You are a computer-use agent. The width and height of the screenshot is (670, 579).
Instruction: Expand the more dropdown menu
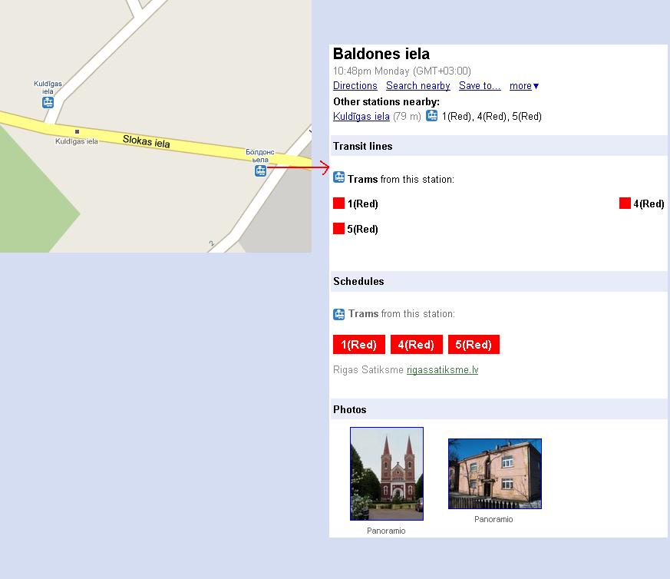(x=524, y=86)
